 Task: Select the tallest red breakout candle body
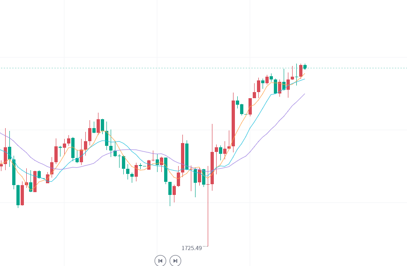click(233, 123)
